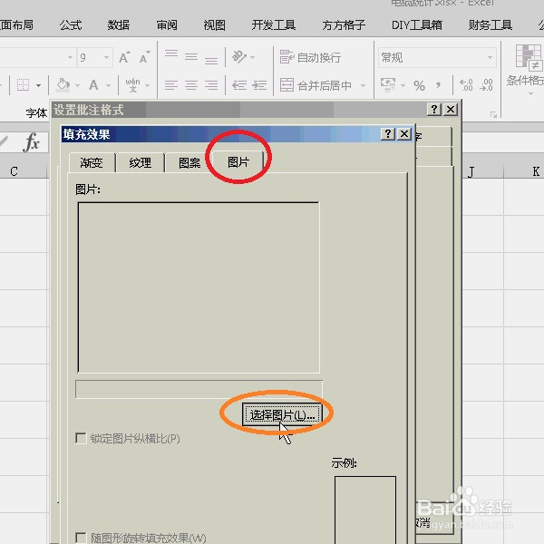Click the 示例 sample preview box
544x544 pixels.
click(365, 510)
